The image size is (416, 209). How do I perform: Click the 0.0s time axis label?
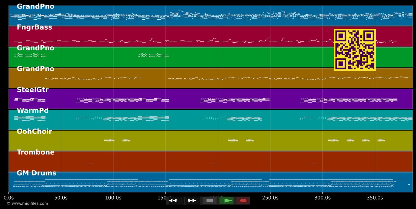9,198
